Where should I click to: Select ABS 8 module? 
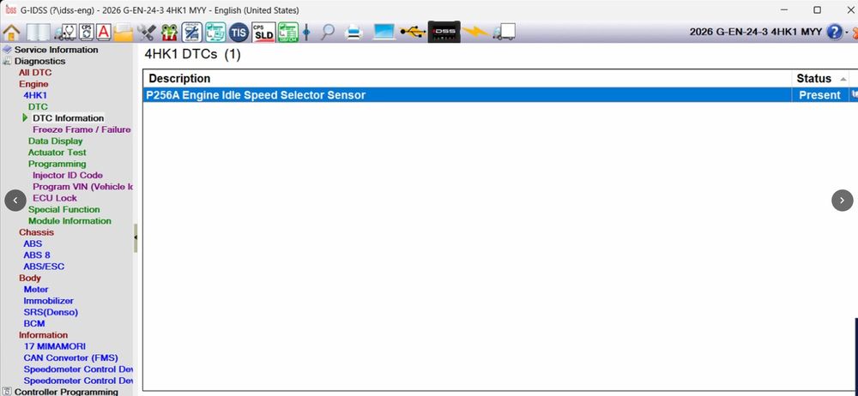(37, 255)
